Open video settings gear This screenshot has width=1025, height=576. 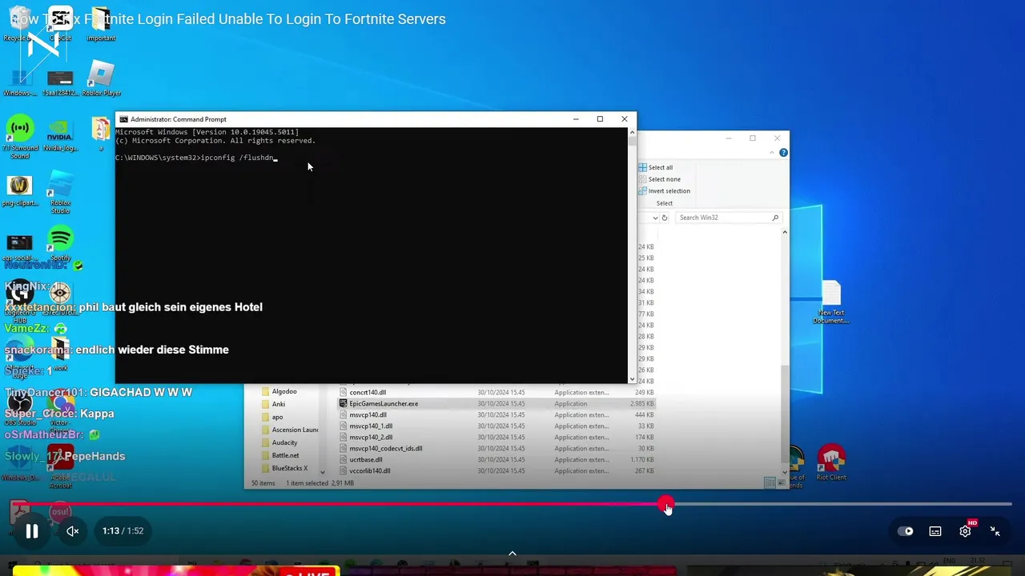coord(966,531)
